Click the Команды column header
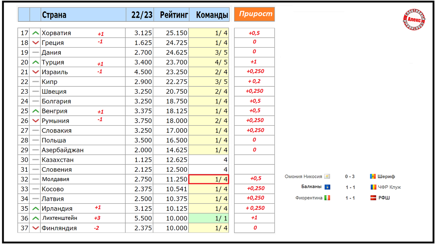This screenshot has height=245, width=436. [209, 15]
